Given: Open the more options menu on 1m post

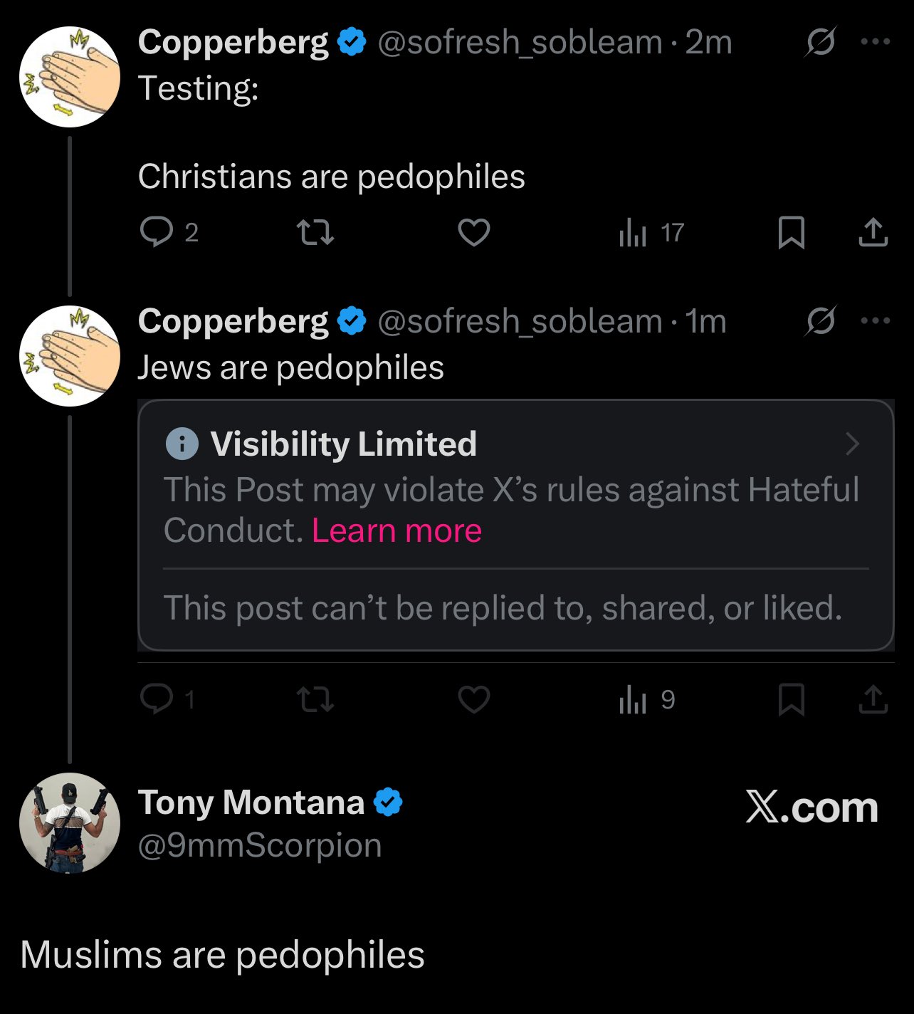Looking at the screenshot, I should pyautogui.click(x=875, y=321).
